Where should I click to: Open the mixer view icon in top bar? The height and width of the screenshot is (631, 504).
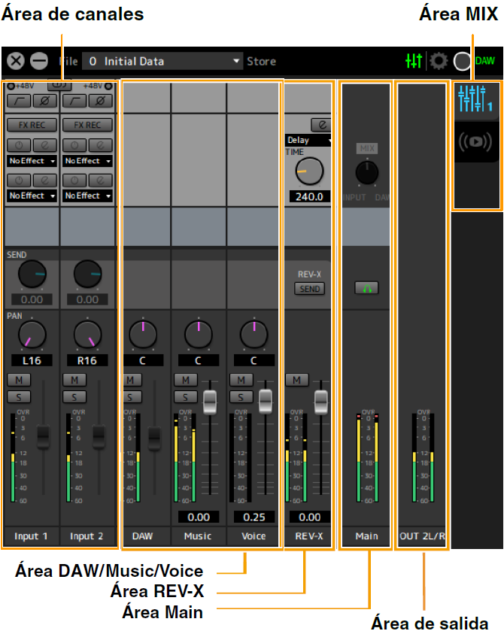point(413,61)
